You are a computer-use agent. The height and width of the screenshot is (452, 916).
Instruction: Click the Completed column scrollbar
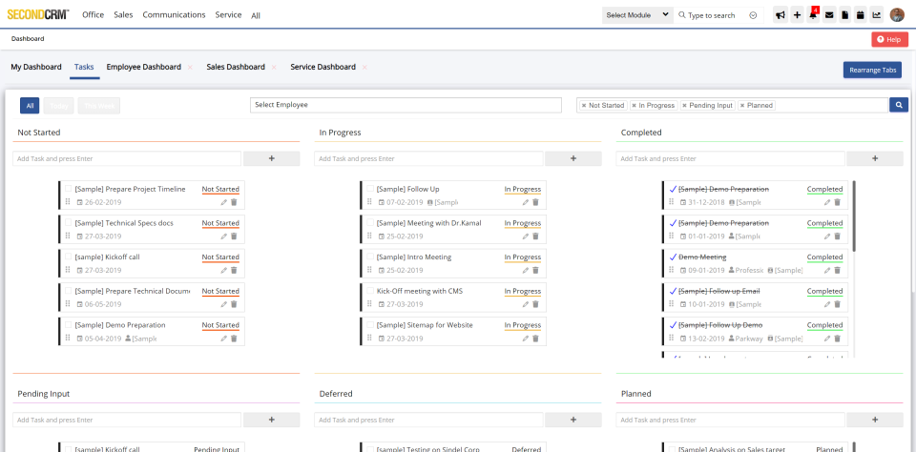854,215
